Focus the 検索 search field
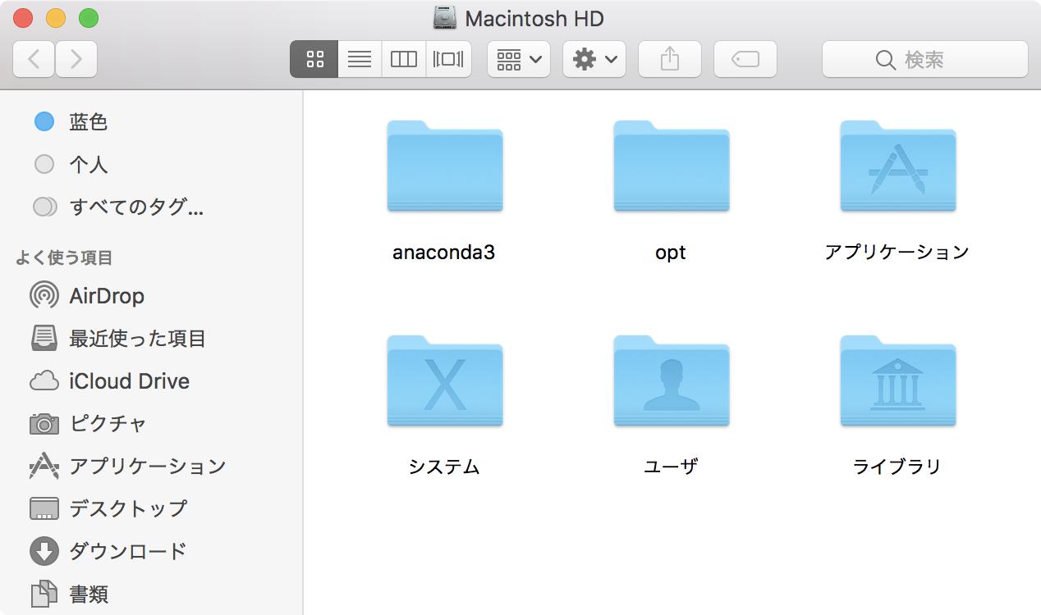 tap(925, 59)
